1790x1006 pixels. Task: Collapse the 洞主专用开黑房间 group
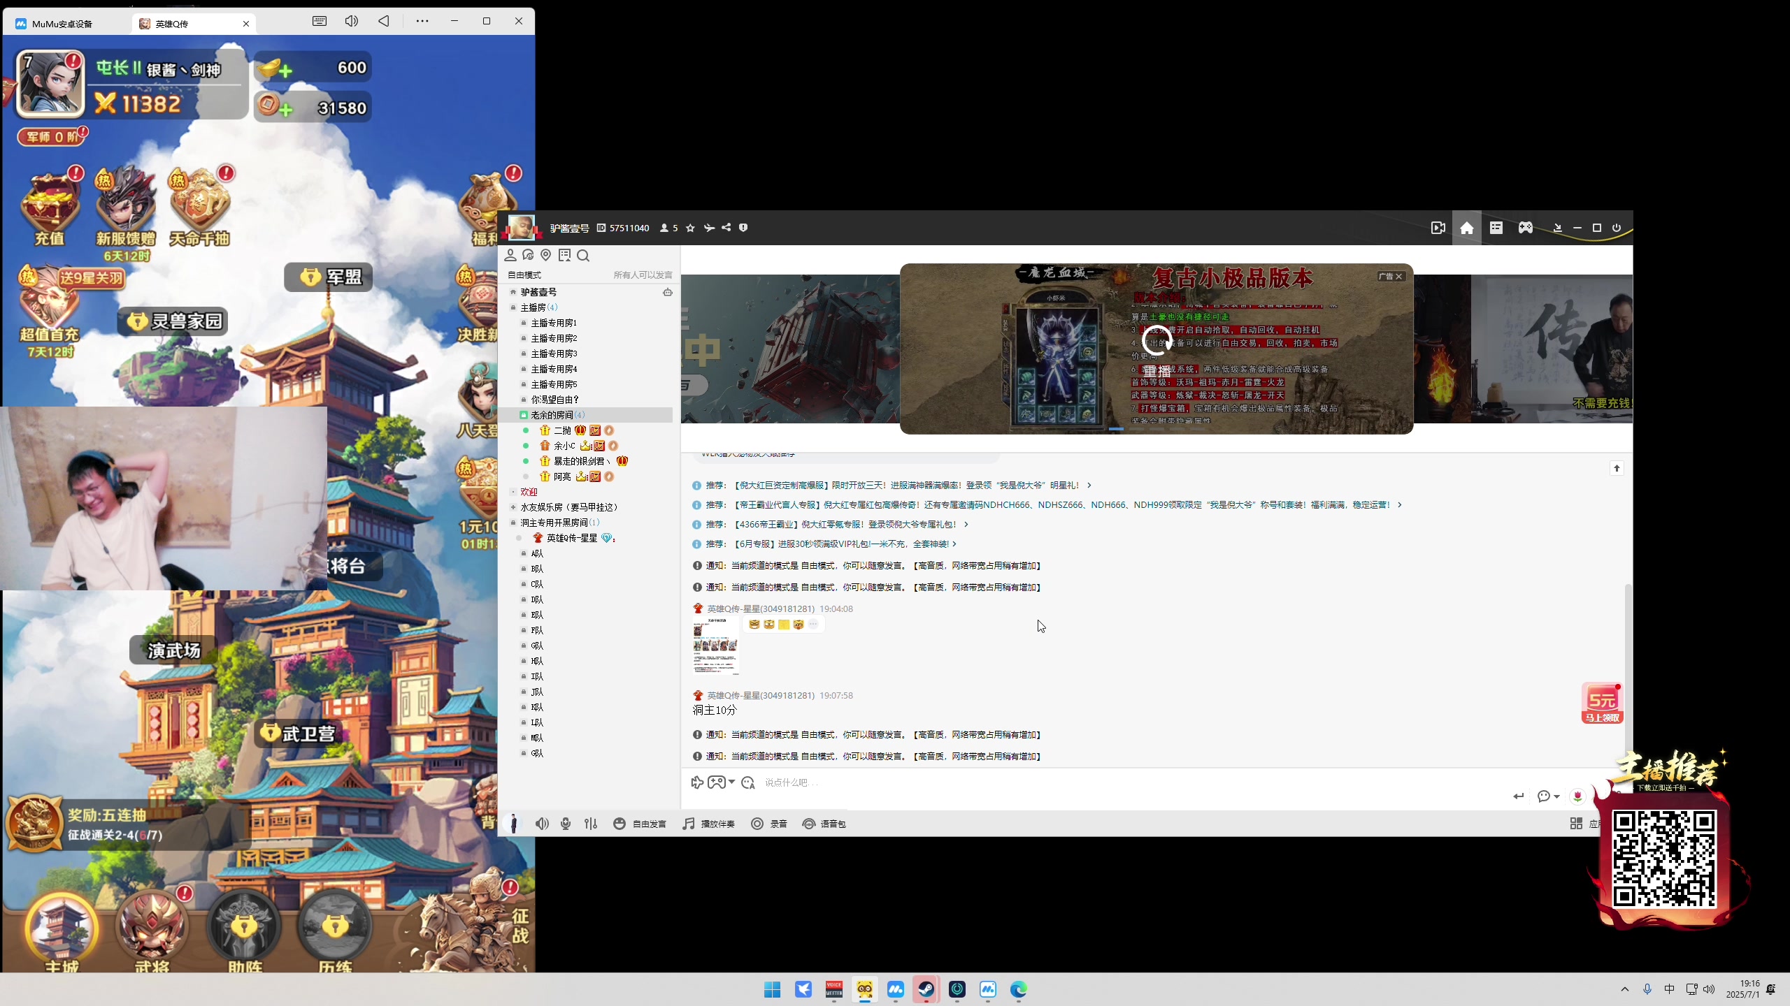click(513, 523)
